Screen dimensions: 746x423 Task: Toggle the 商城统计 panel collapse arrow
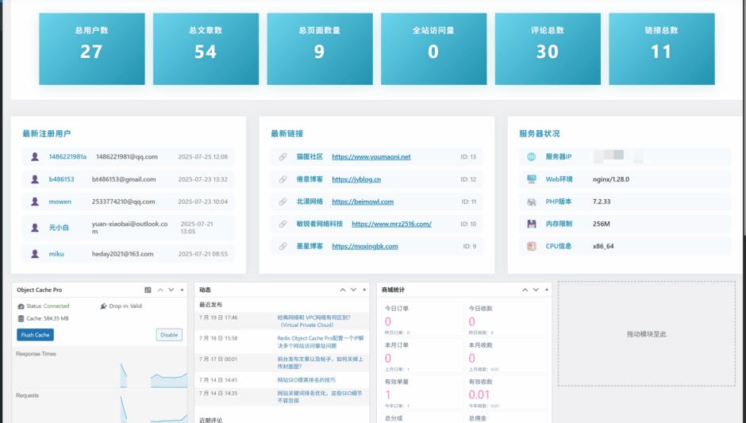(x=548, y=290)
